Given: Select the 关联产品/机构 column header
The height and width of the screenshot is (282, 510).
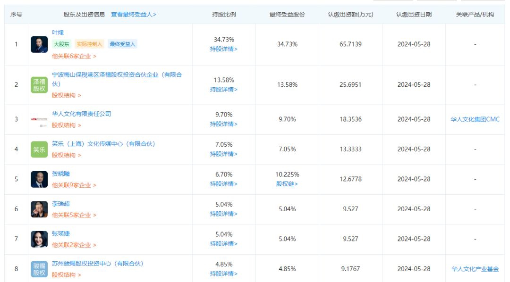Looking at the screenshot, I should [x=475, y=15].
